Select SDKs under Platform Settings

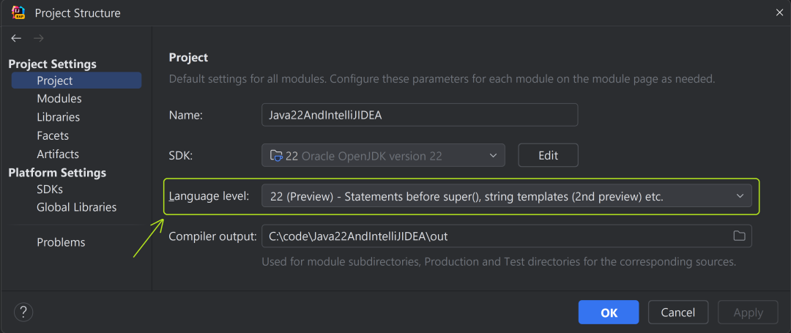[50, 190]
